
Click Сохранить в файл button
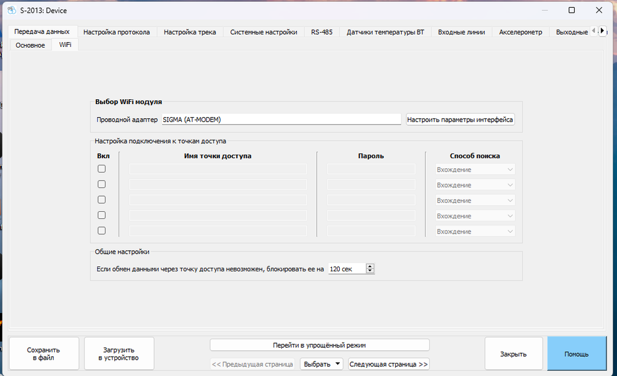point(43,354)
